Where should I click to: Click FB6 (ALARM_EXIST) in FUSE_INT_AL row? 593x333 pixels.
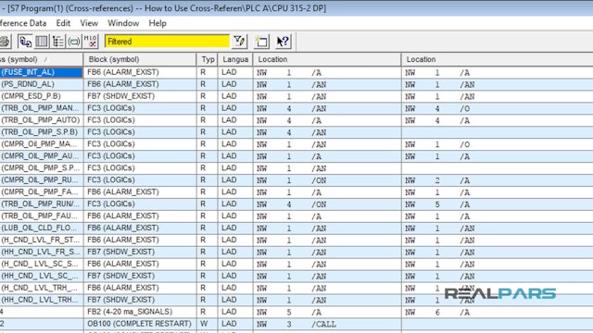[140, 72]
